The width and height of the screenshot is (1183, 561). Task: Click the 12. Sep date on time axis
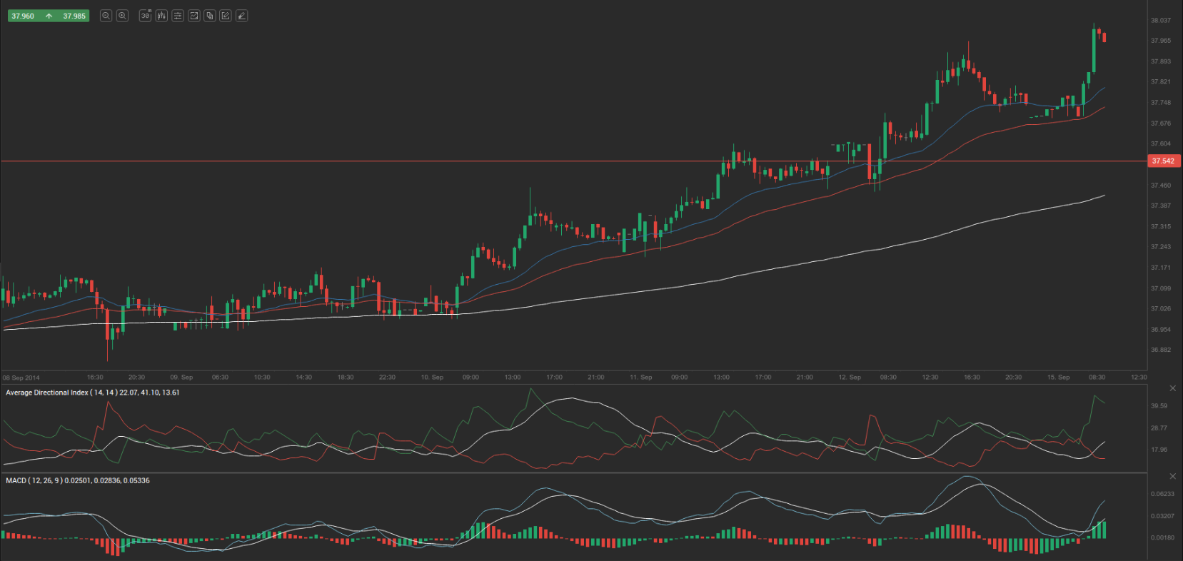pyautogui.click(x=850, y=377)
